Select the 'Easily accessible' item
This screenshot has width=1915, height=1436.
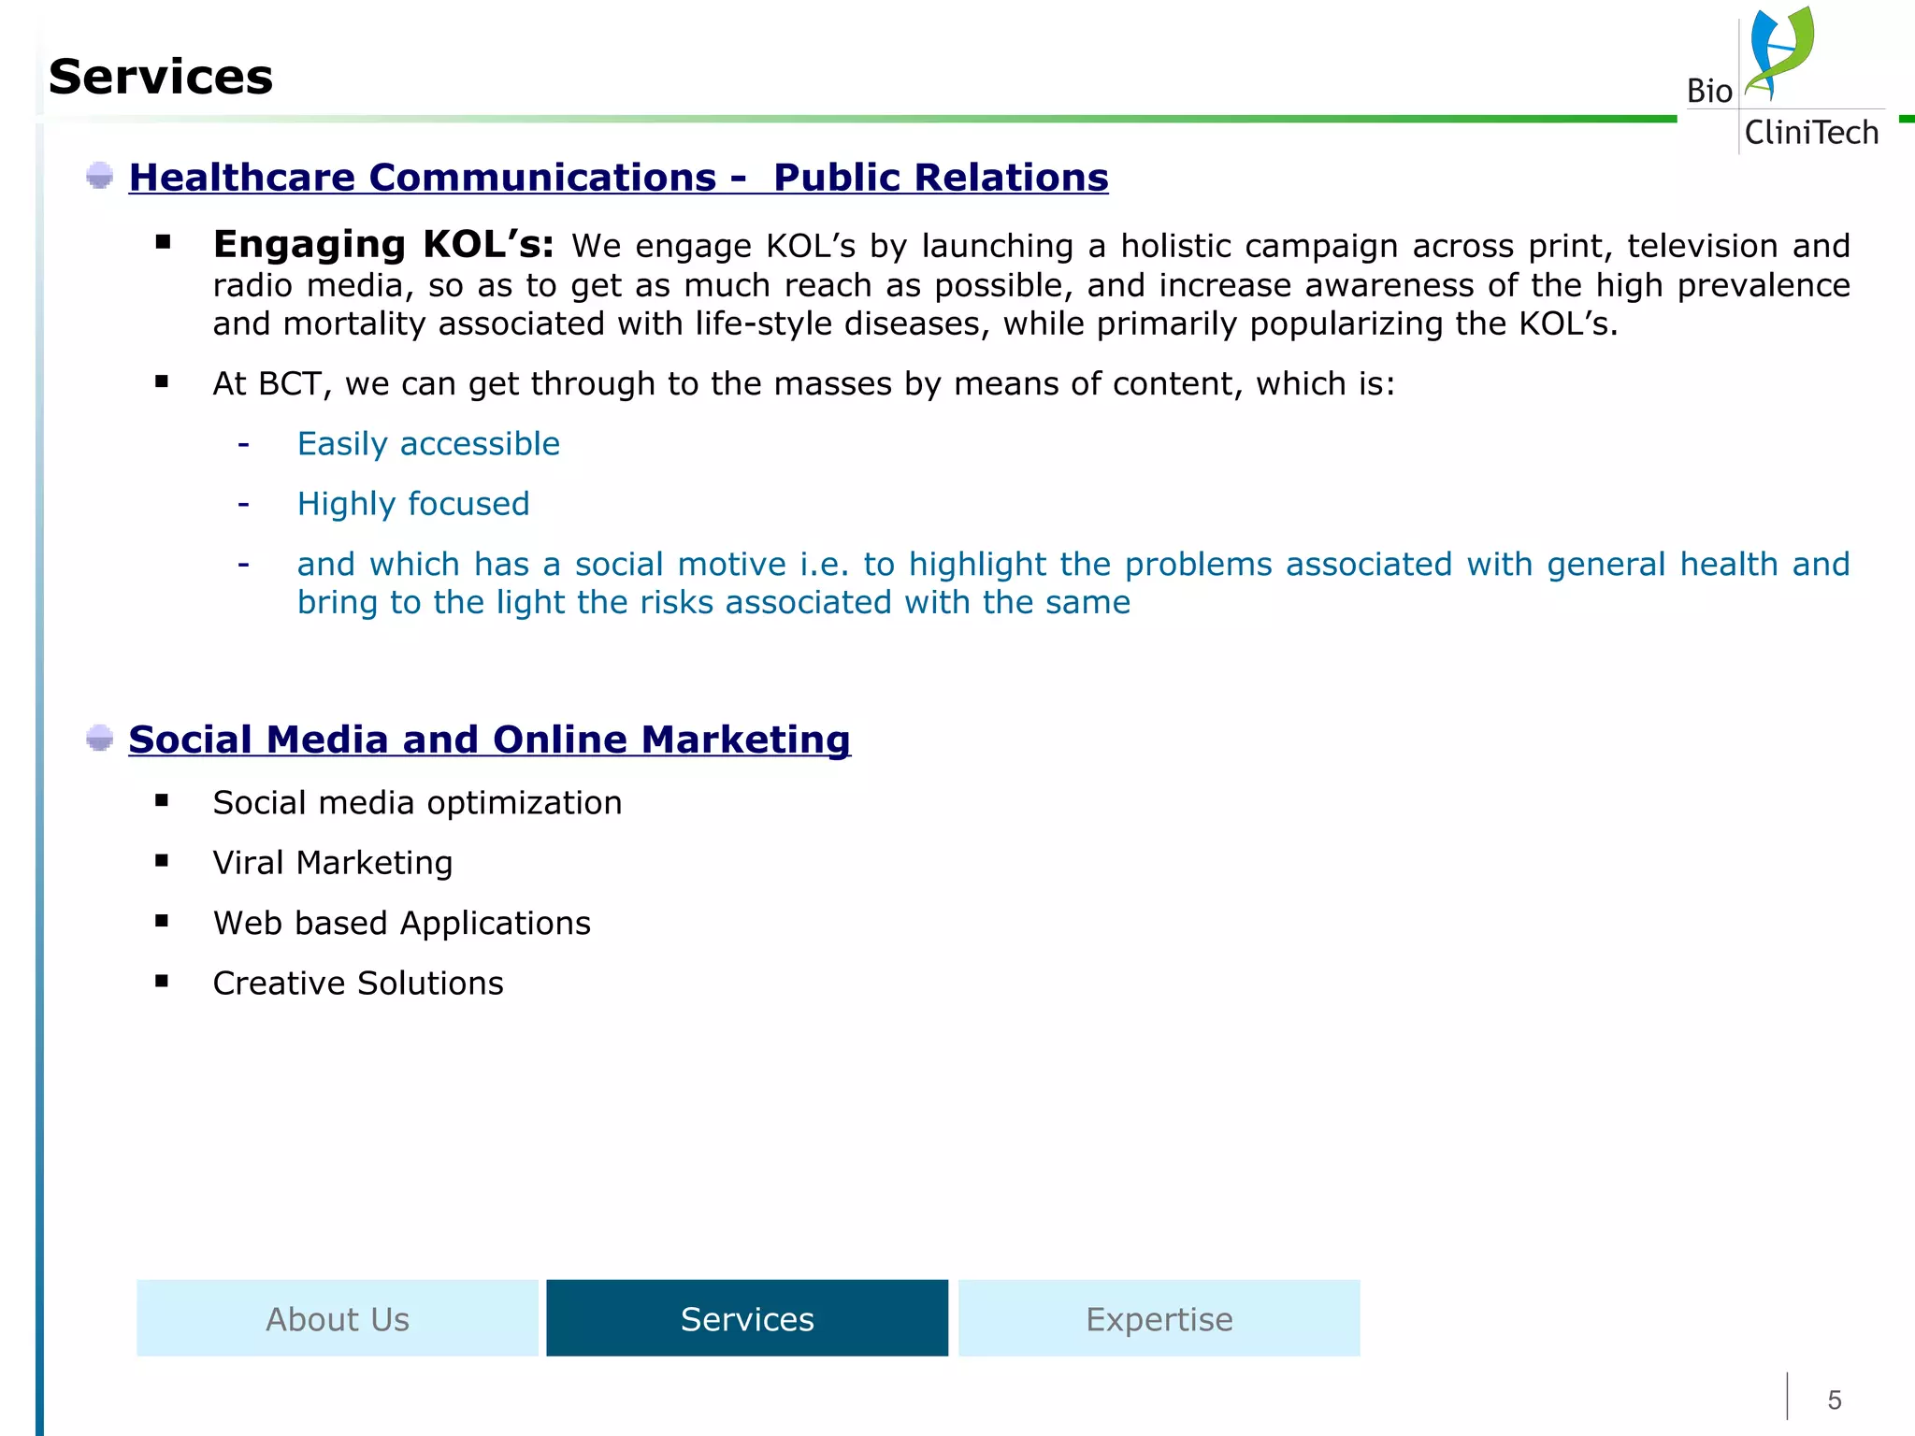pos(428,443)
